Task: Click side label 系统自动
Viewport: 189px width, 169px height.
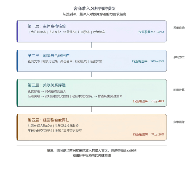Action: coord(179,28)
